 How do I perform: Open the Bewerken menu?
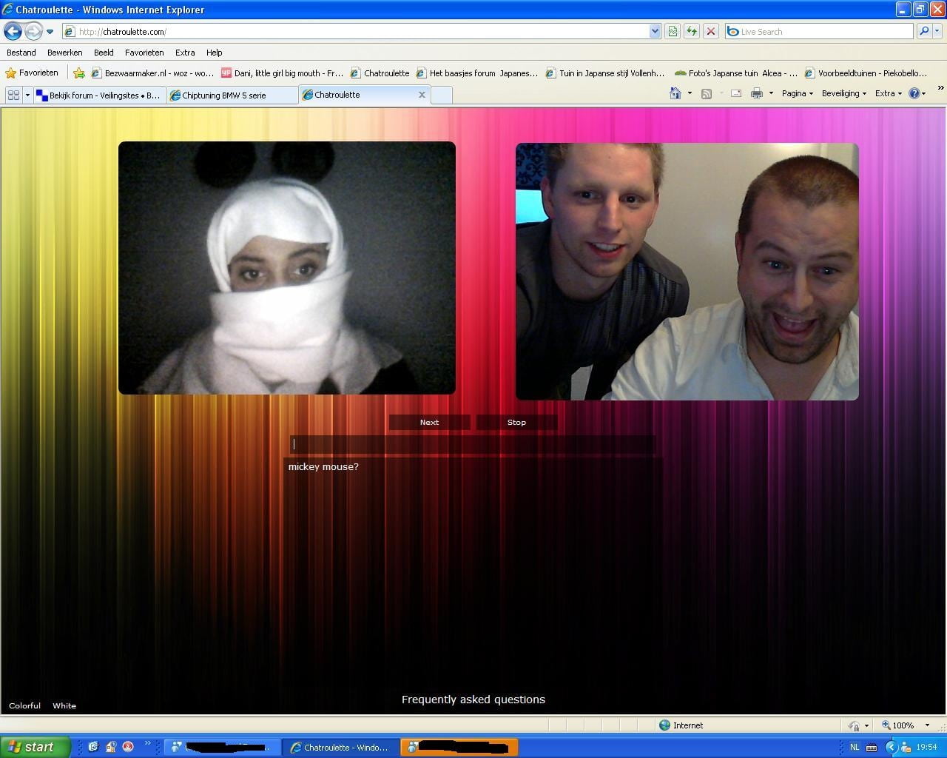pos(65,53)
